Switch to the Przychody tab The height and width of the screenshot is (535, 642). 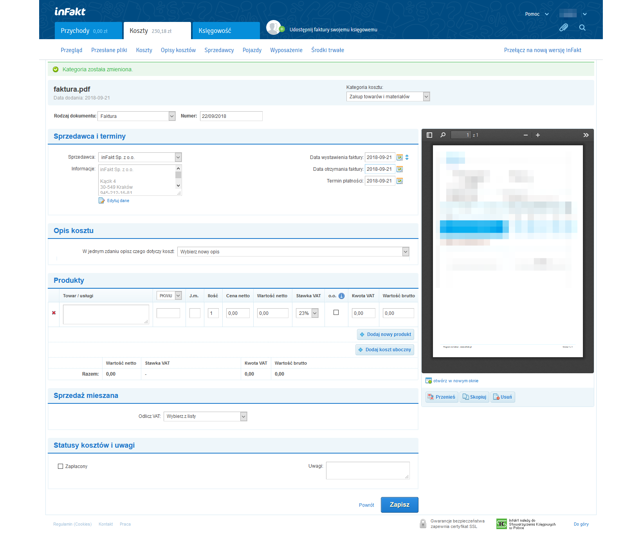pos(88,31)
